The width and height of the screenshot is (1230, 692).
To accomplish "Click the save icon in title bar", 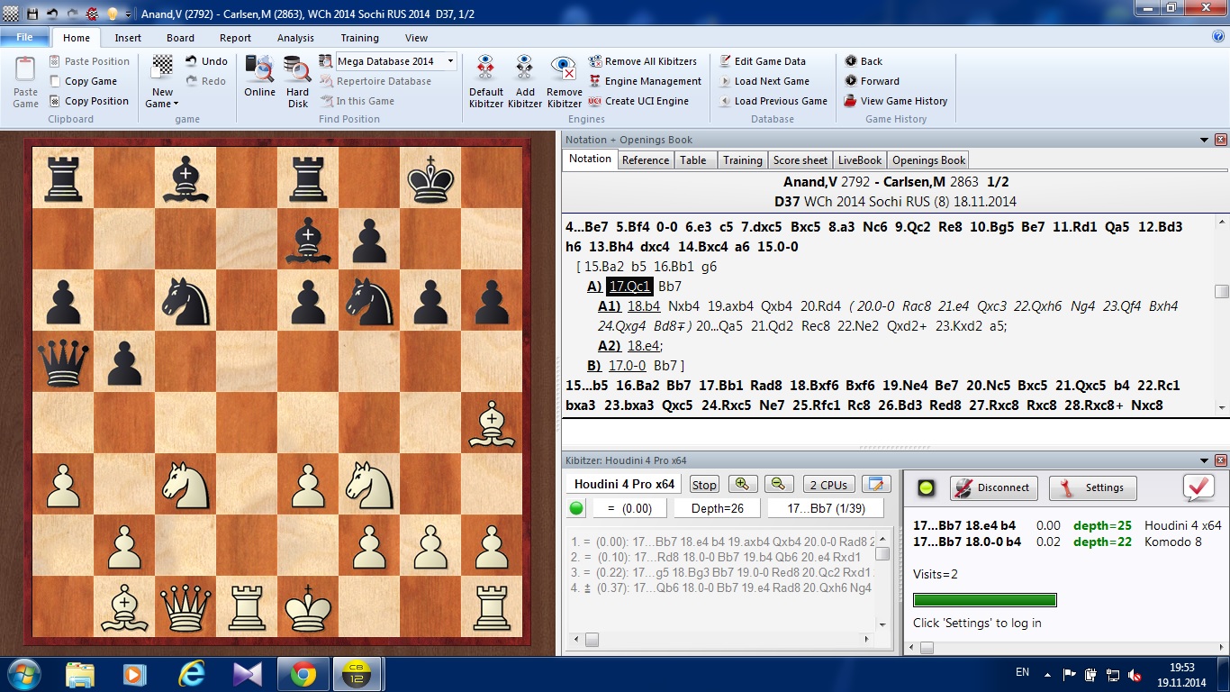I will [x=32, y=14].
